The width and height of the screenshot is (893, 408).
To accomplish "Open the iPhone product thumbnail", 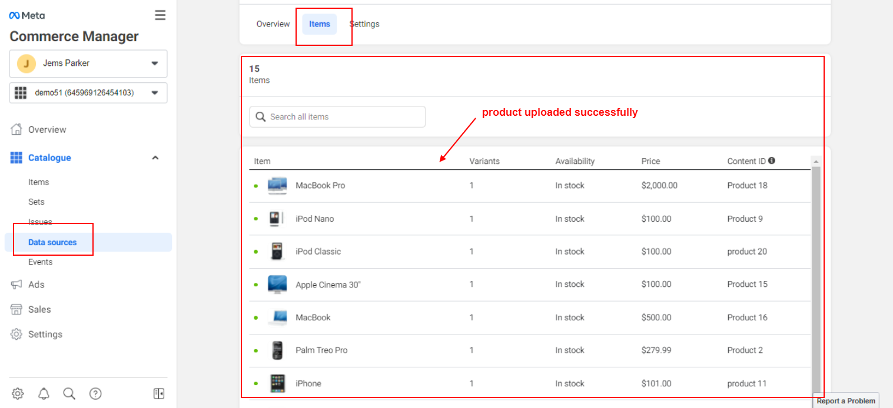I will (x=277, y=383).
